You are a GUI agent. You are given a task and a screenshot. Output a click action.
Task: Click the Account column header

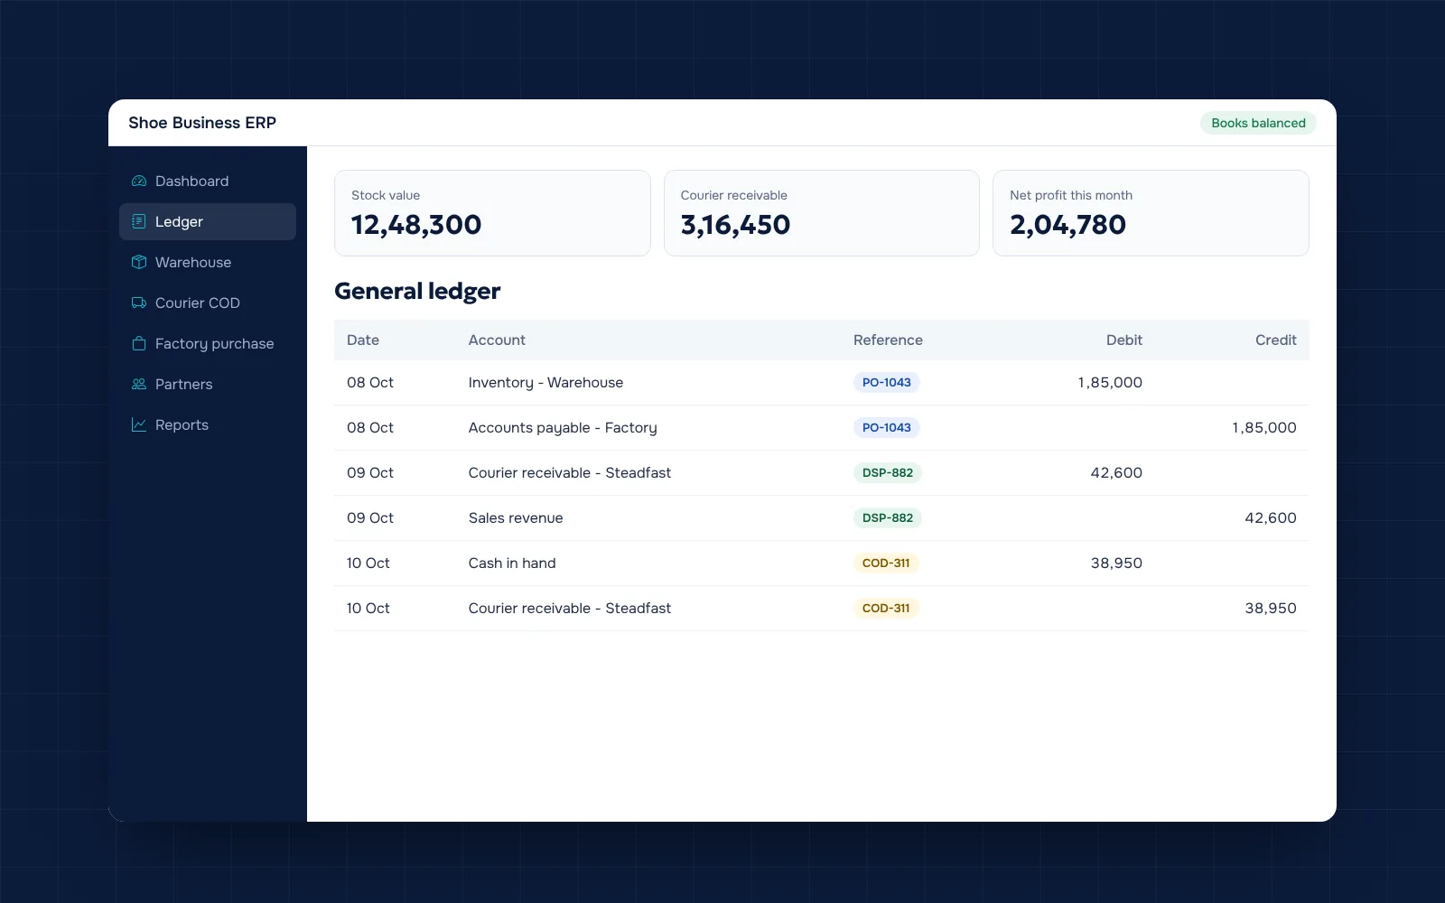(497, 340)
